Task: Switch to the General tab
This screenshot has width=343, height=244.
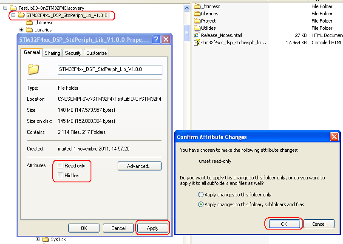Action: [32, 52]
